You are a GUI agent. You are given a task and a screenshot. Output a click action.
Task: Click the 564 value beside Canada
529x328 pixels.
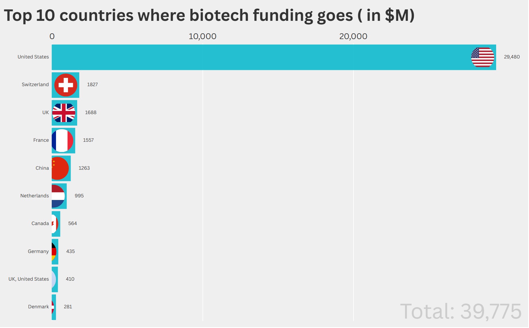click(72, 224)
